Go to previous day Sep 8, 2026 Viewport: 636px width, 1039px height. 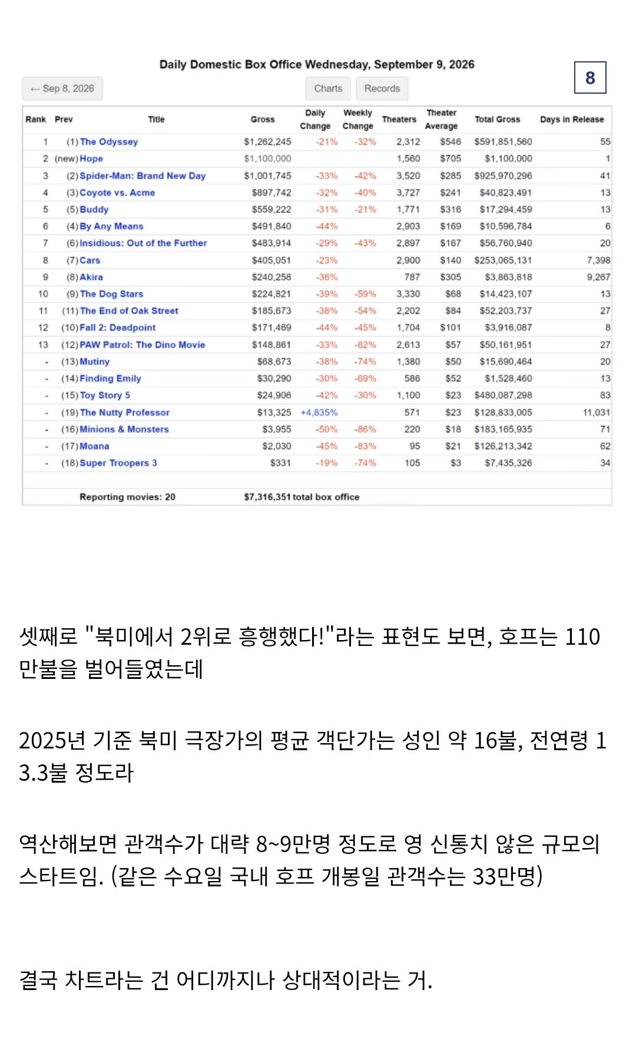[62, 88]
